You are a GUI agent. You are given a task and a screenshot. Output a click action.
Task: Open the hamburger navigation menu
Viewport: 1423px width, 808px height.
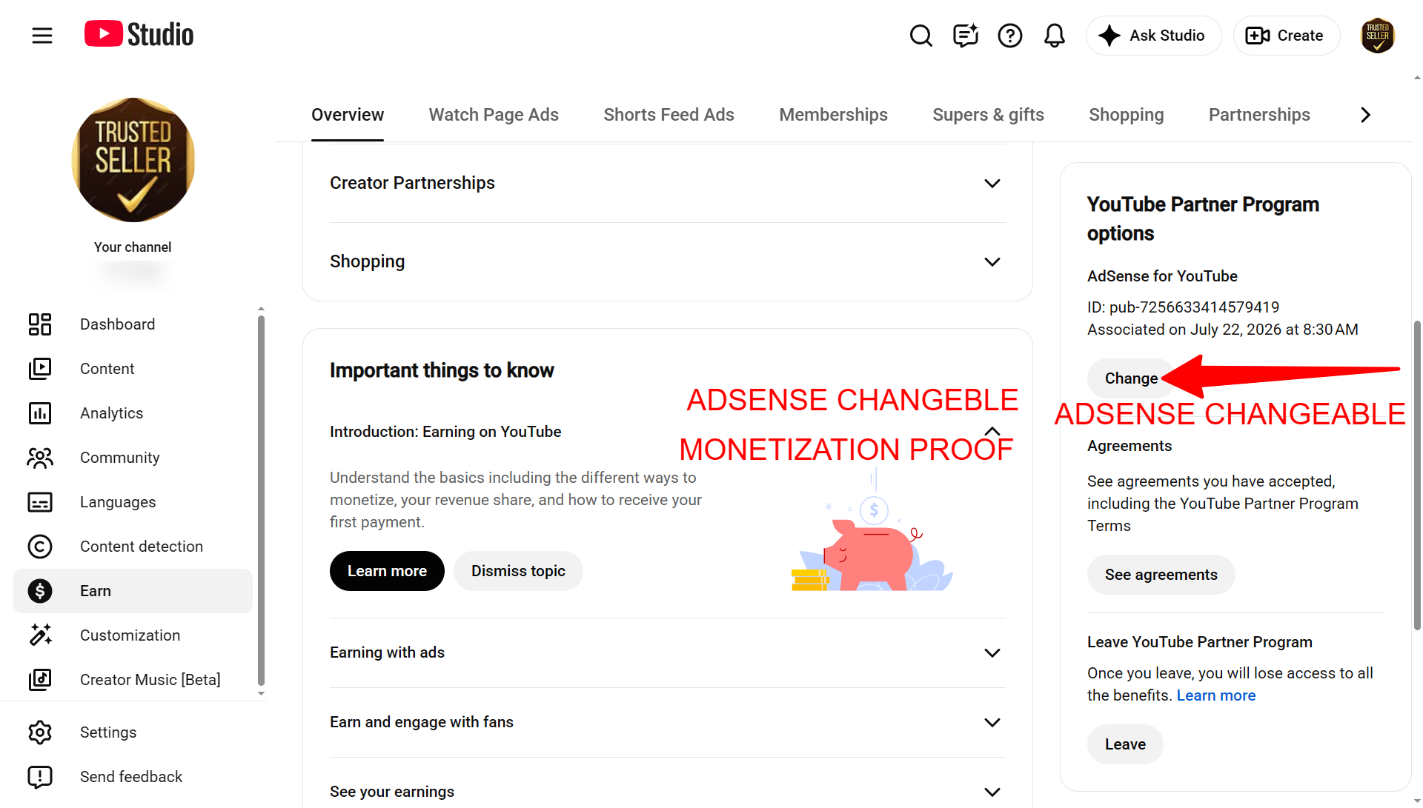42,35
